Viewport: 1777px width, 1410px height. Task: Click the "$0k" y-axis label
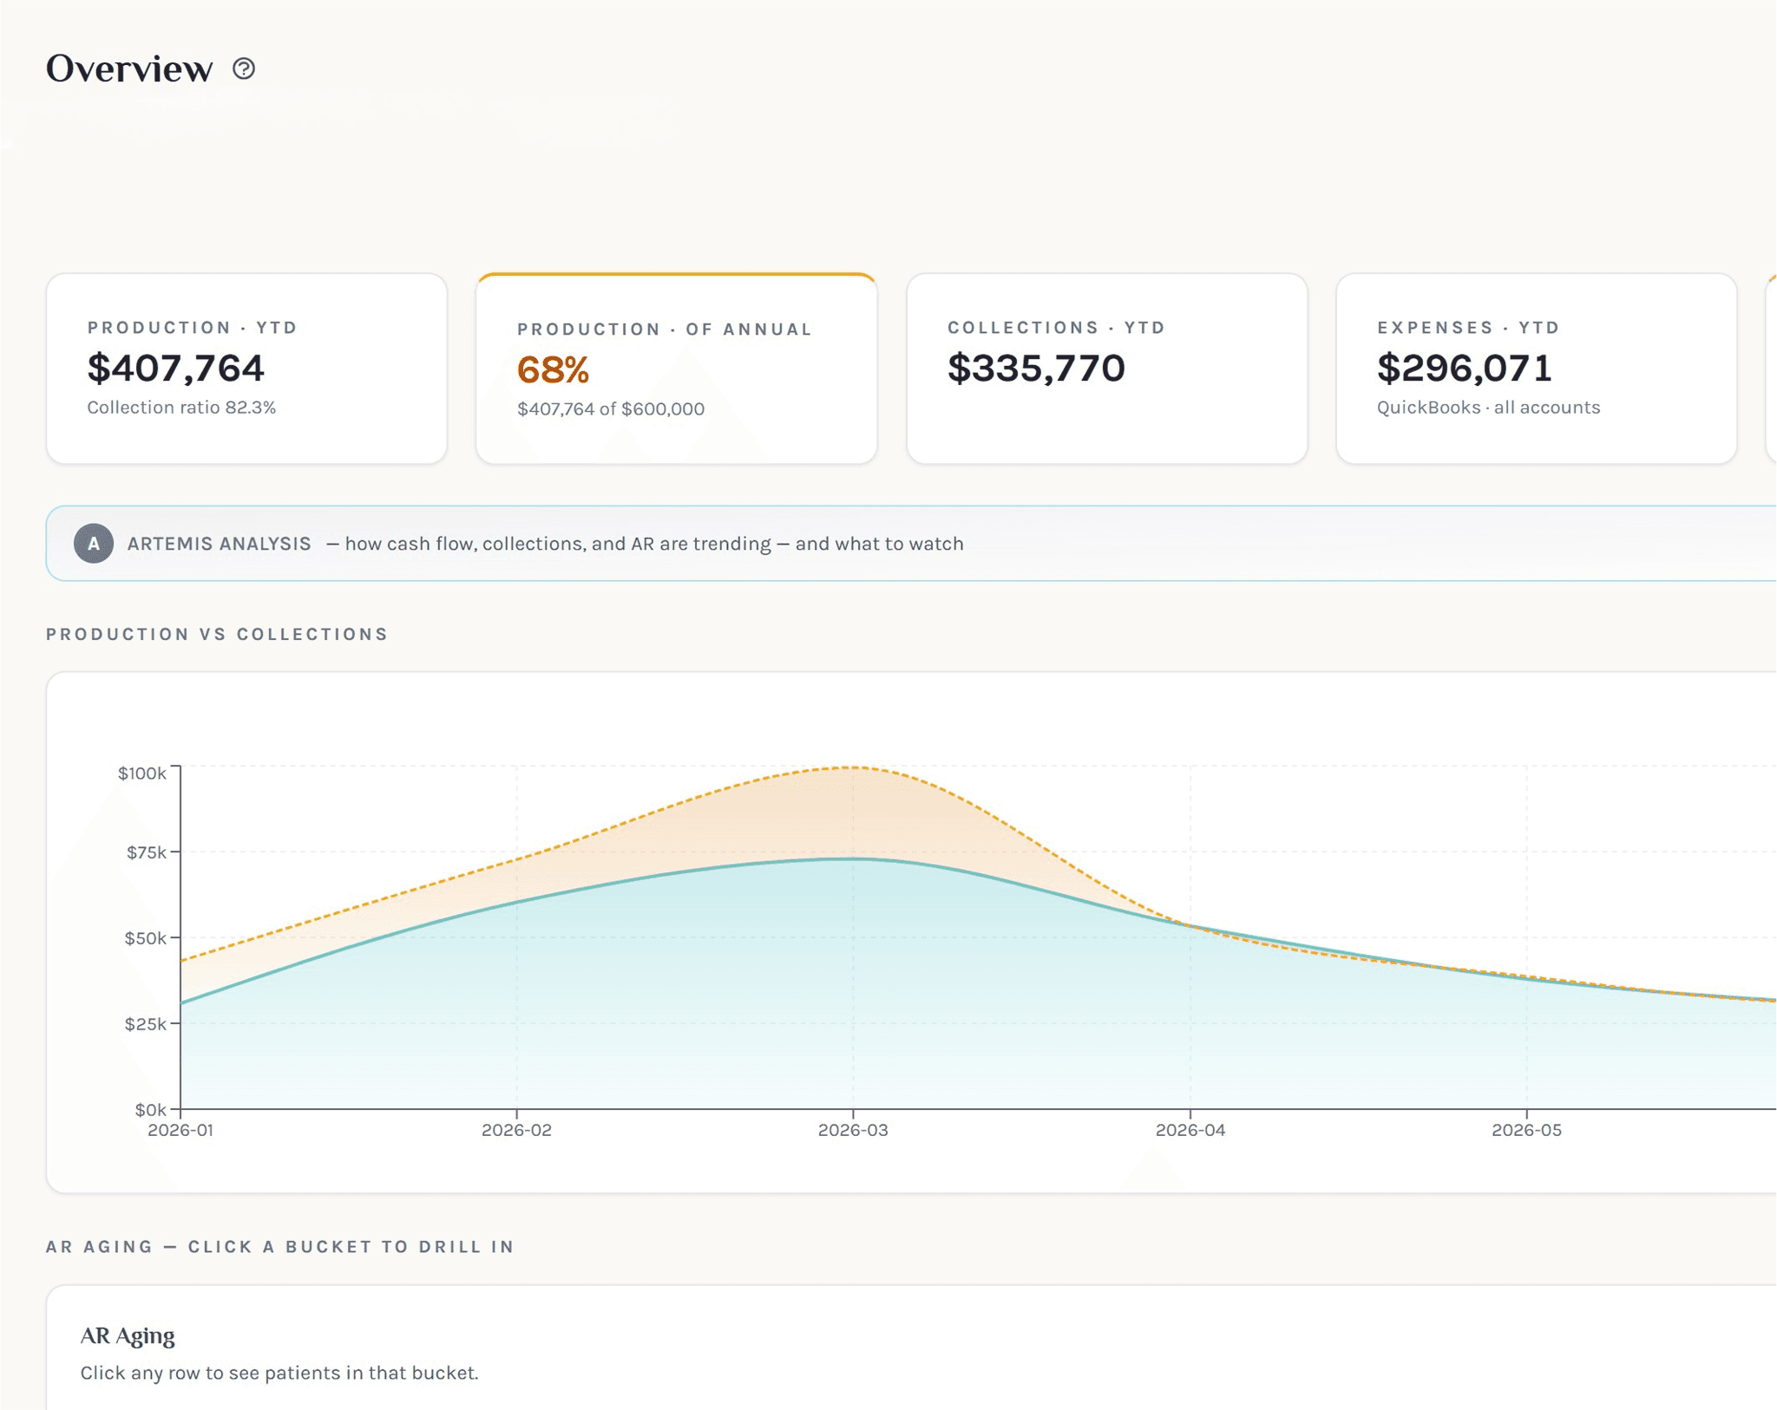[x=151, y=1110]
